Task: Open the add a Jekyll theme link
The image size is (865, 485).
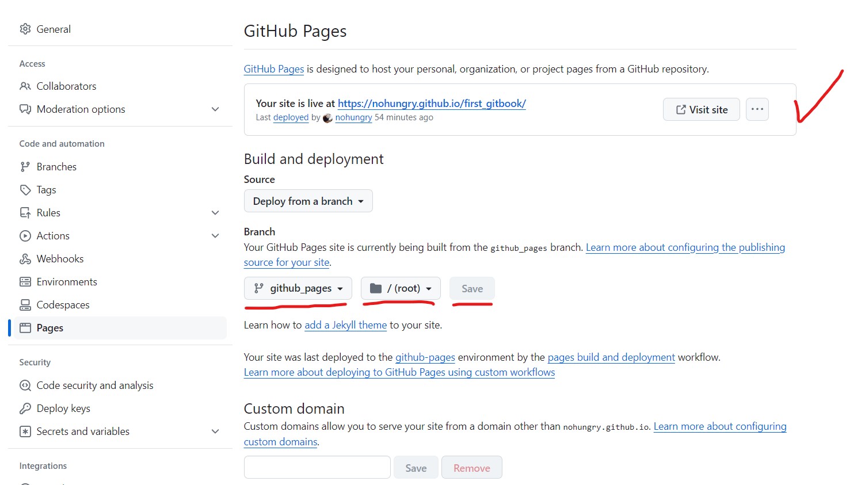Action: 345,325
